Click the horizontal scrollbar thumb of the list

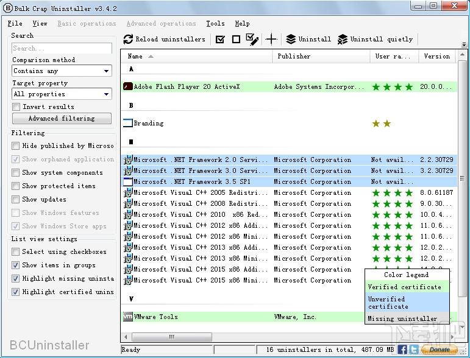[172, 337]
